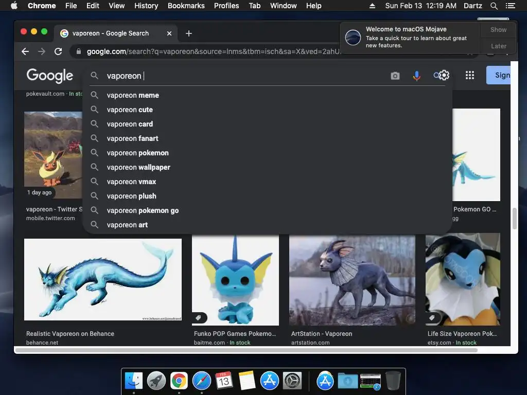Open a new Chrome tab
This screenshot has width=527, height=395.
(x=188, y=33)
